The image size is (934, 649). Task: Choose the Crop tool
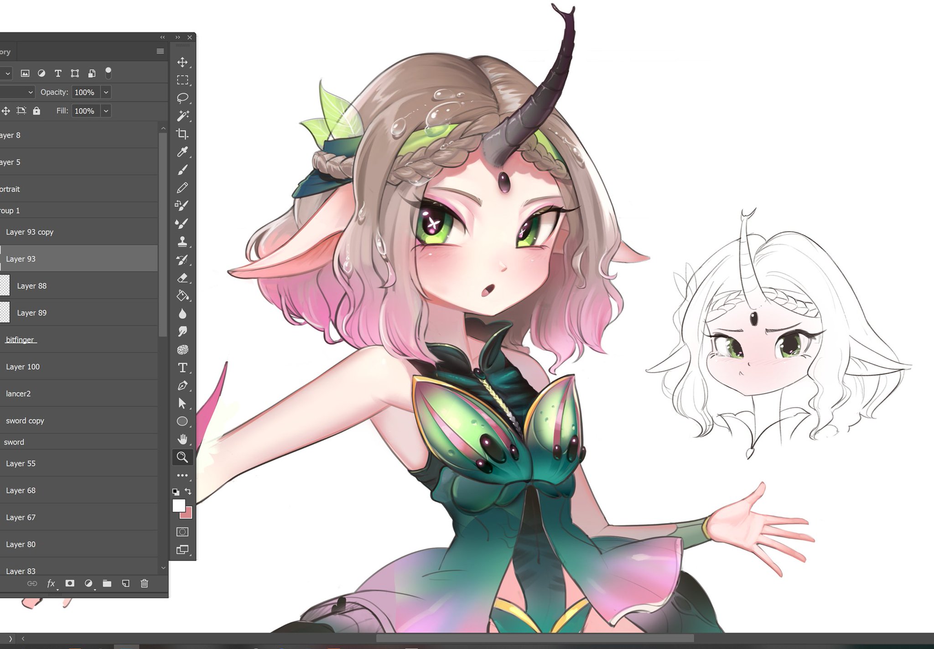tap(182, 134)
